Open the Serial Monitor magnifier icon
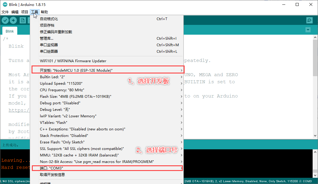The height and width of the screenshot is (184, 318). point(309,20)
